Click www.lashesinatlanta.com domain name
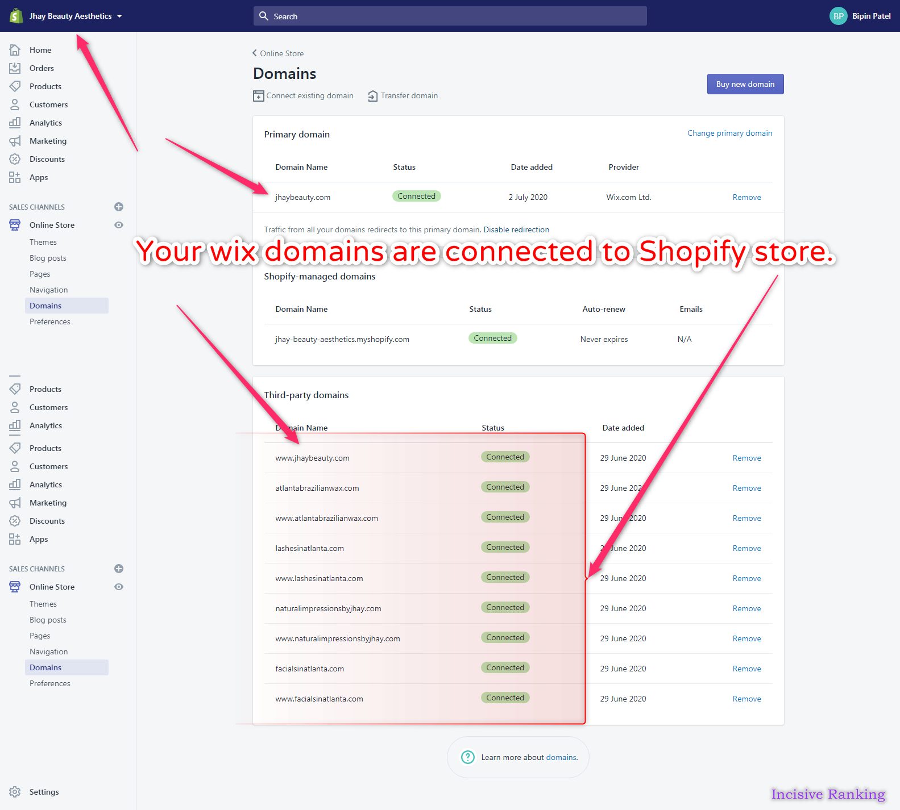The width and height of the screenshot is (900, 810). pos(319,578)
